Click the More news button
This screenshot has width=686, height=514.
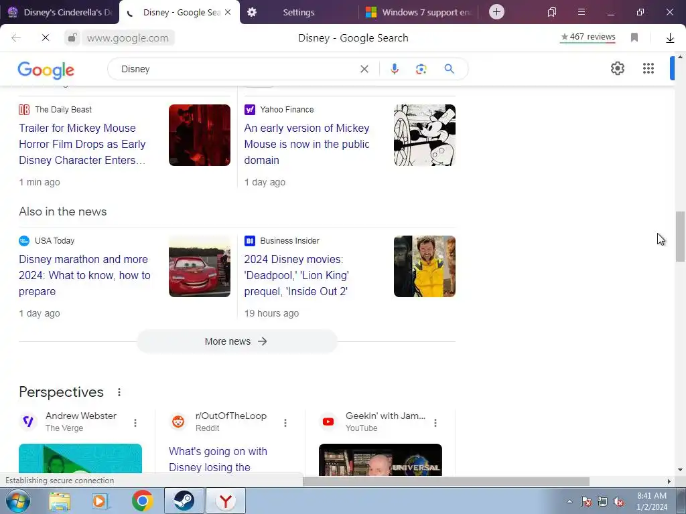coord(236,341)
